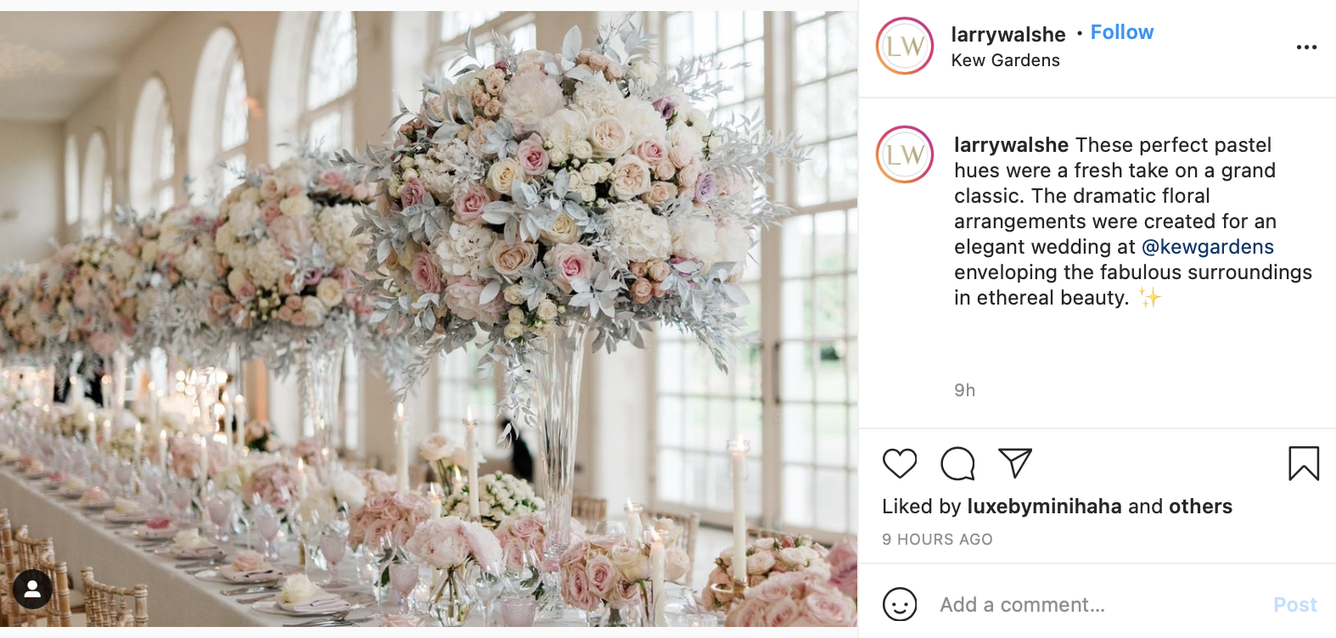The width and height of the screenshot is (1336, 638).
Task: Follow the larrywalshe account
Action: [x=1121, y=32]
